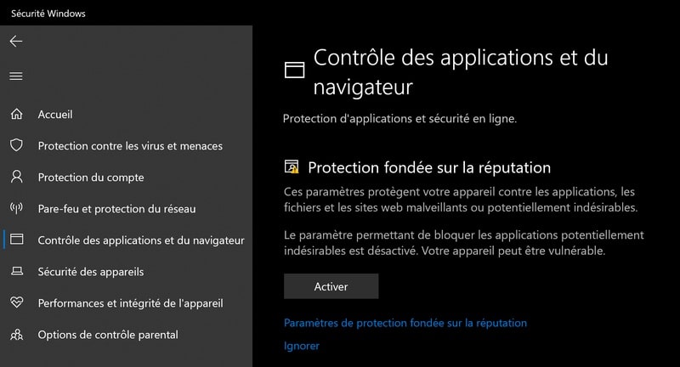
Task: Click the Accueil home icon
Action: pyautogui.click(x=16, y=114)
